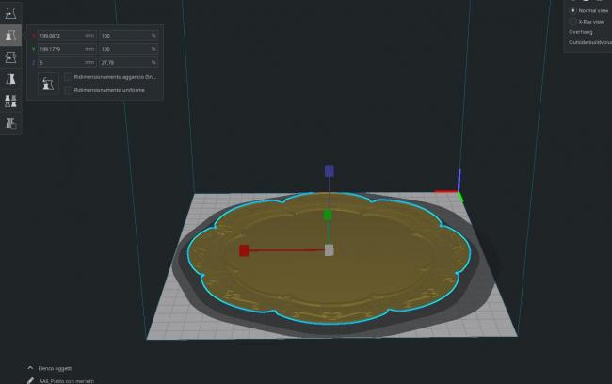
Task: Click the grey center uniform scale handle
Action: tap(329, 250)
